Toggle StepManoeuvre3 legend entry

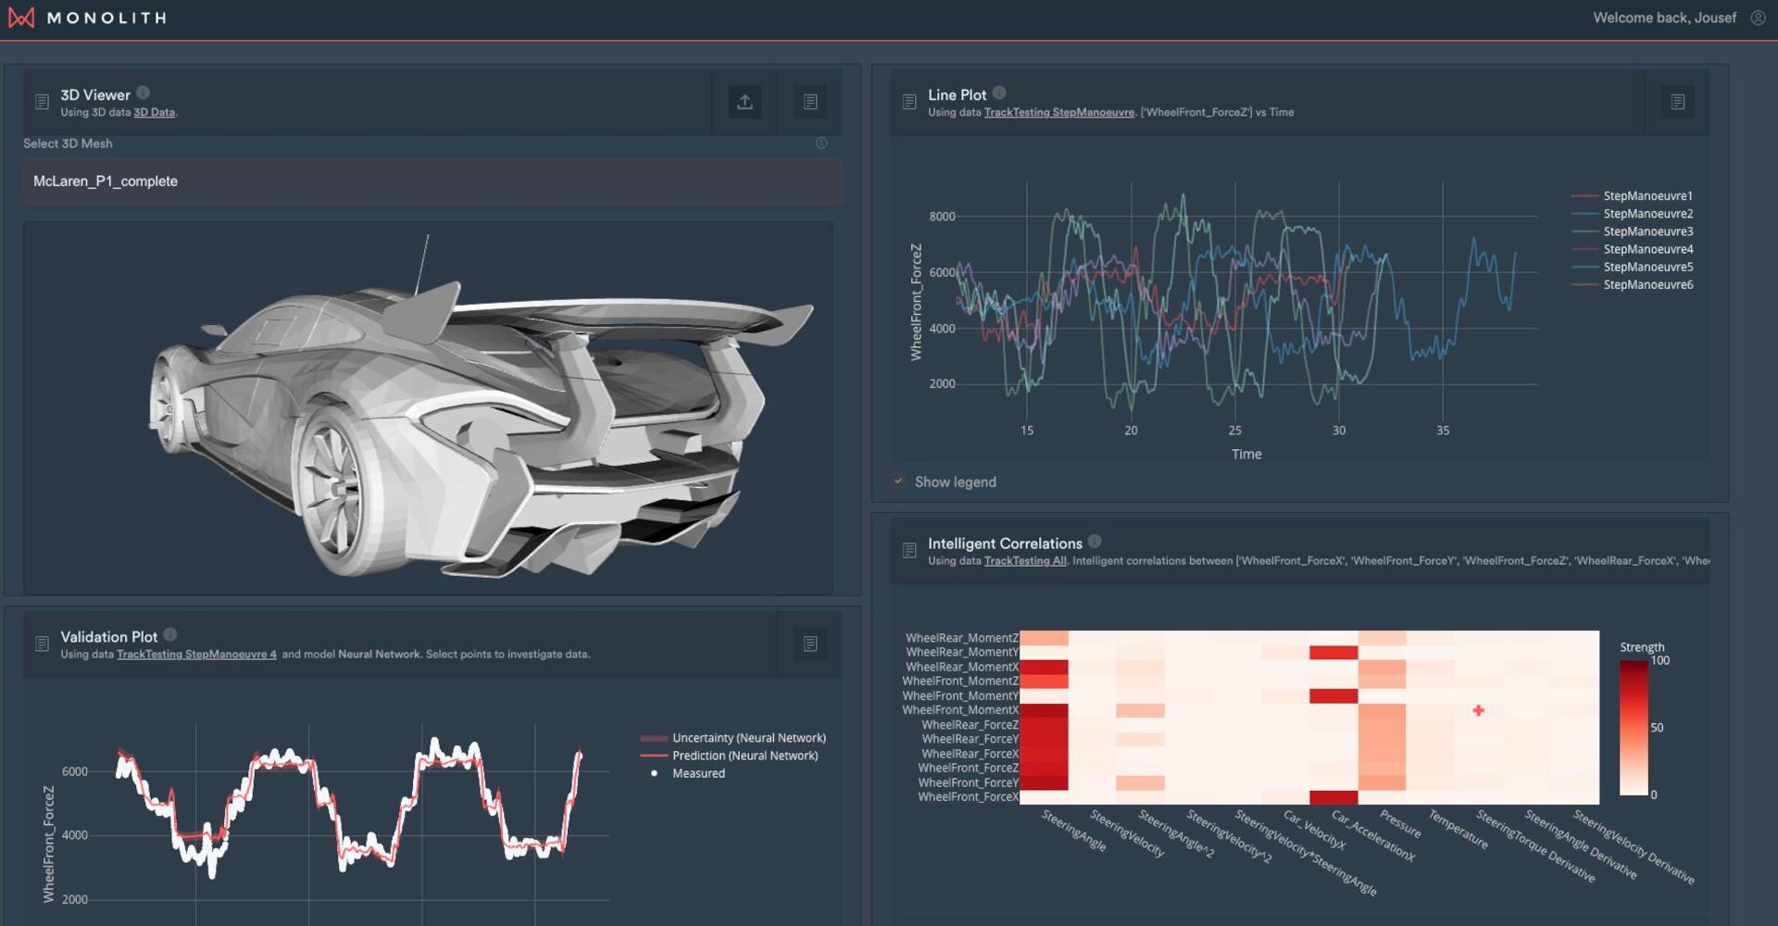coord(1632,231)
